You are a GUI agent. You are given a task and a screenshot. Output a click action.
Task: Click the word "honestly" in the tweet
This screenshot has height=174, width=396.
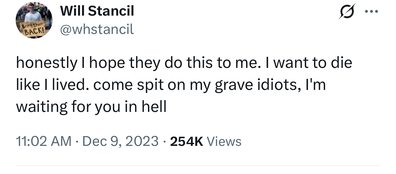coord(47,64)
